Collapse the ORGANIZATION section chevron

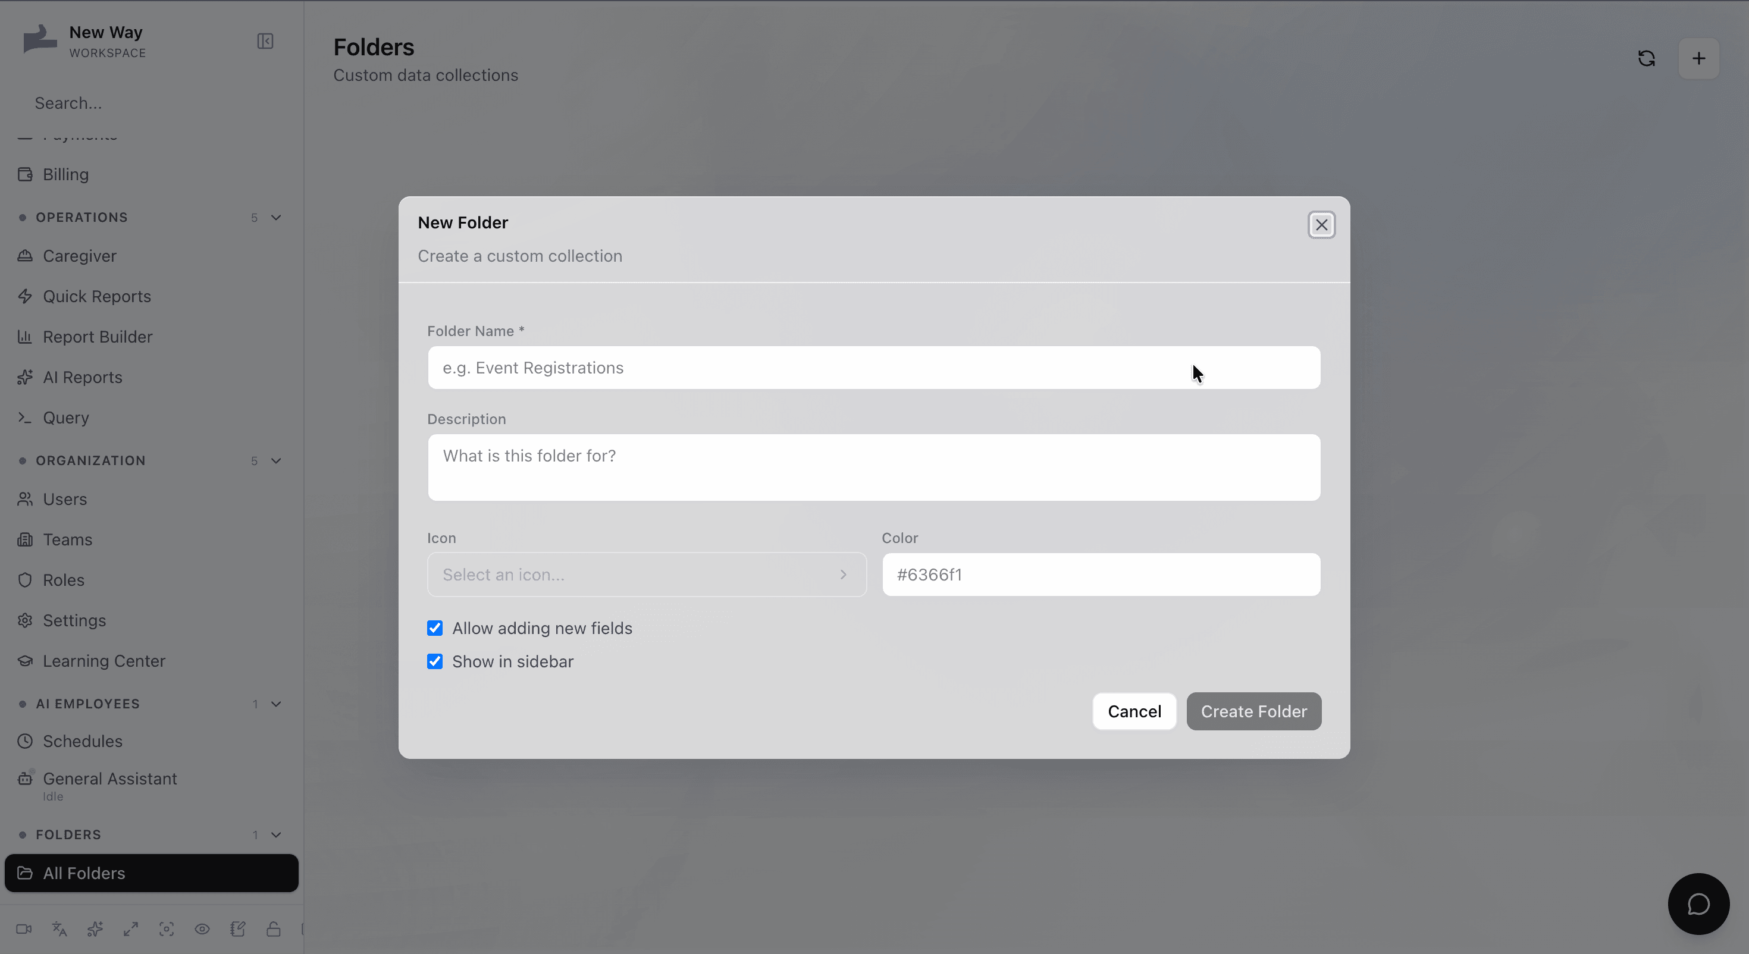click(x=277, y=461)
